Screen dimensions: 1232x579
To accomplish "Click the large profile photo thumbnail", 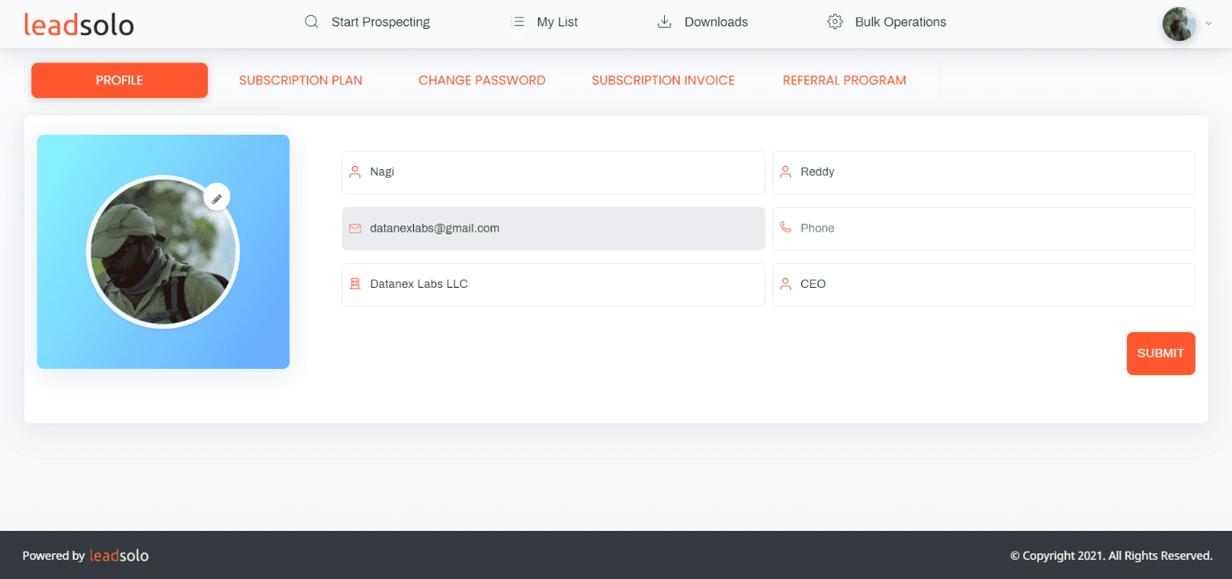I will tap(163, 253).
